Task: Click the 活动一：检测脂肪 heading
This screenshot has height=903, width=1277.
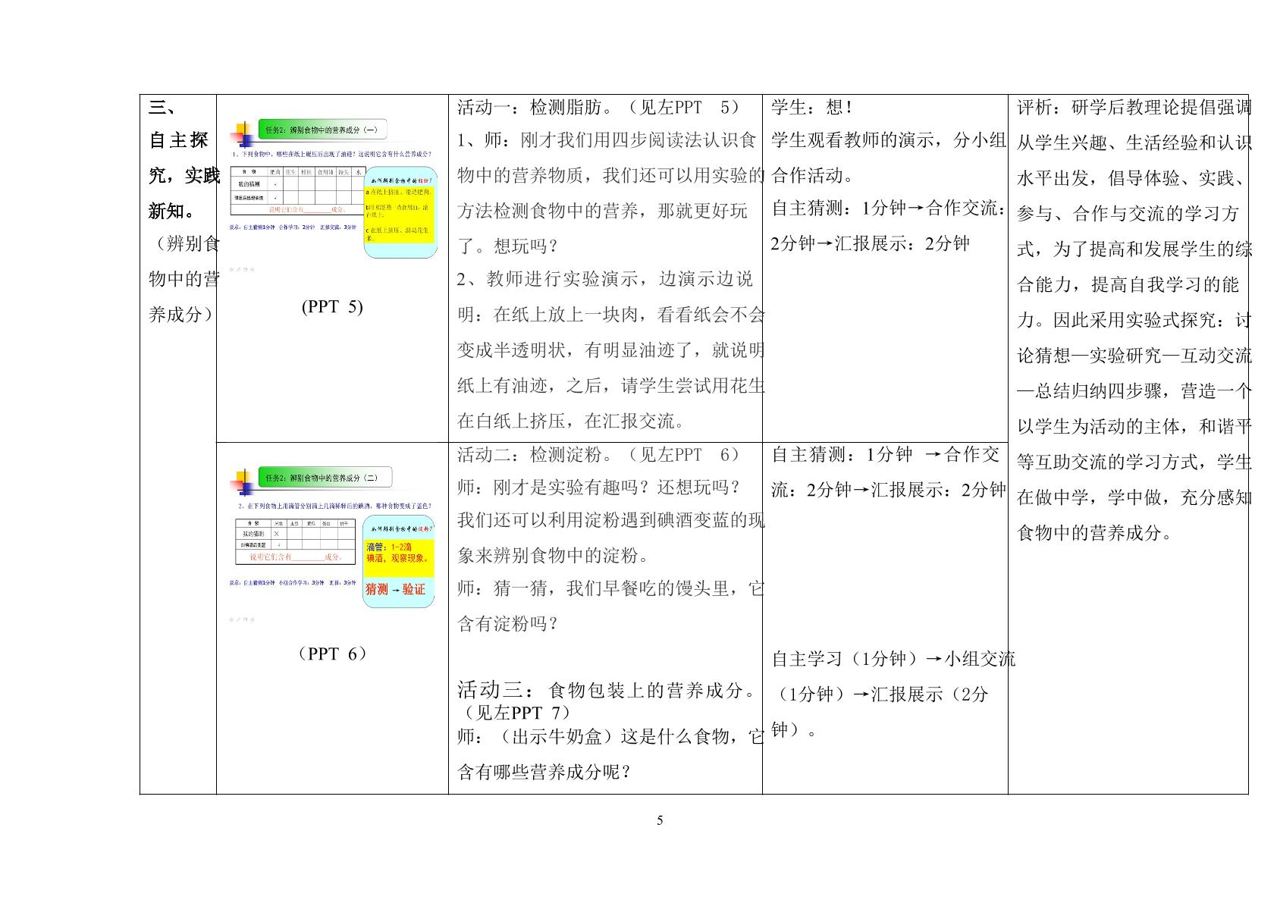Action: (x=535, y=107)
